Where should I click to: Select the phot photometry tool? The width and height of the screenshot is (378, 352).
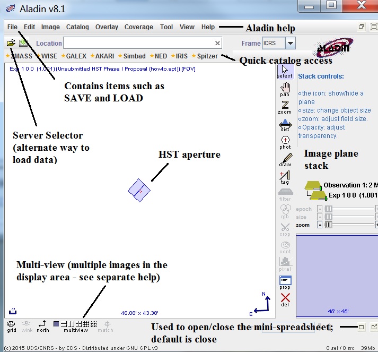pyautogui.click(x=285, y=142)
